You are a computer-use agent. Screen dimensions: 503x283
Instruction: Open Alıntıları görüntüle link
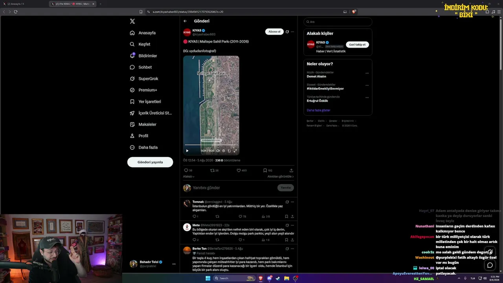[281, 176]
